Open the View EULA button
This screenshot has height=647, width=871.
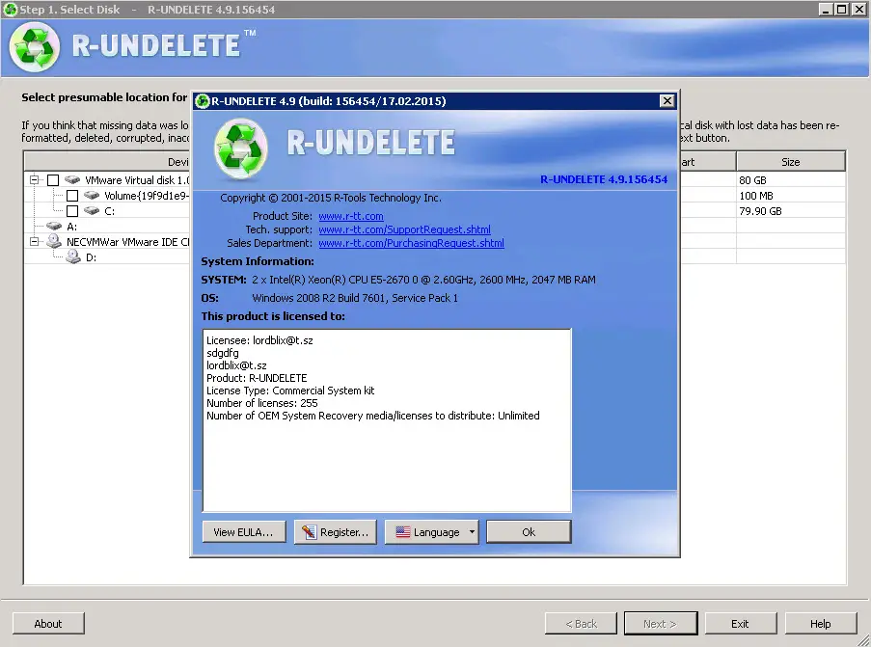pos(244,532)
